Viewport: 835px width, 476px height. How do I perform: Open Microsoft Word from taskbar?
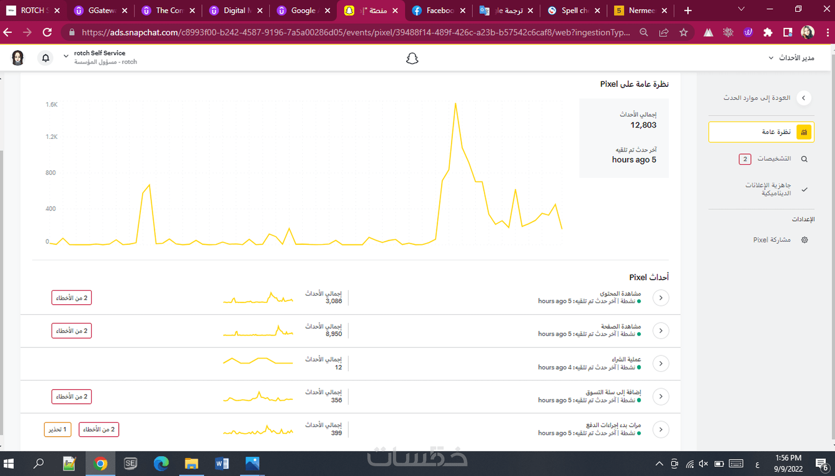(x=222, y=464)
